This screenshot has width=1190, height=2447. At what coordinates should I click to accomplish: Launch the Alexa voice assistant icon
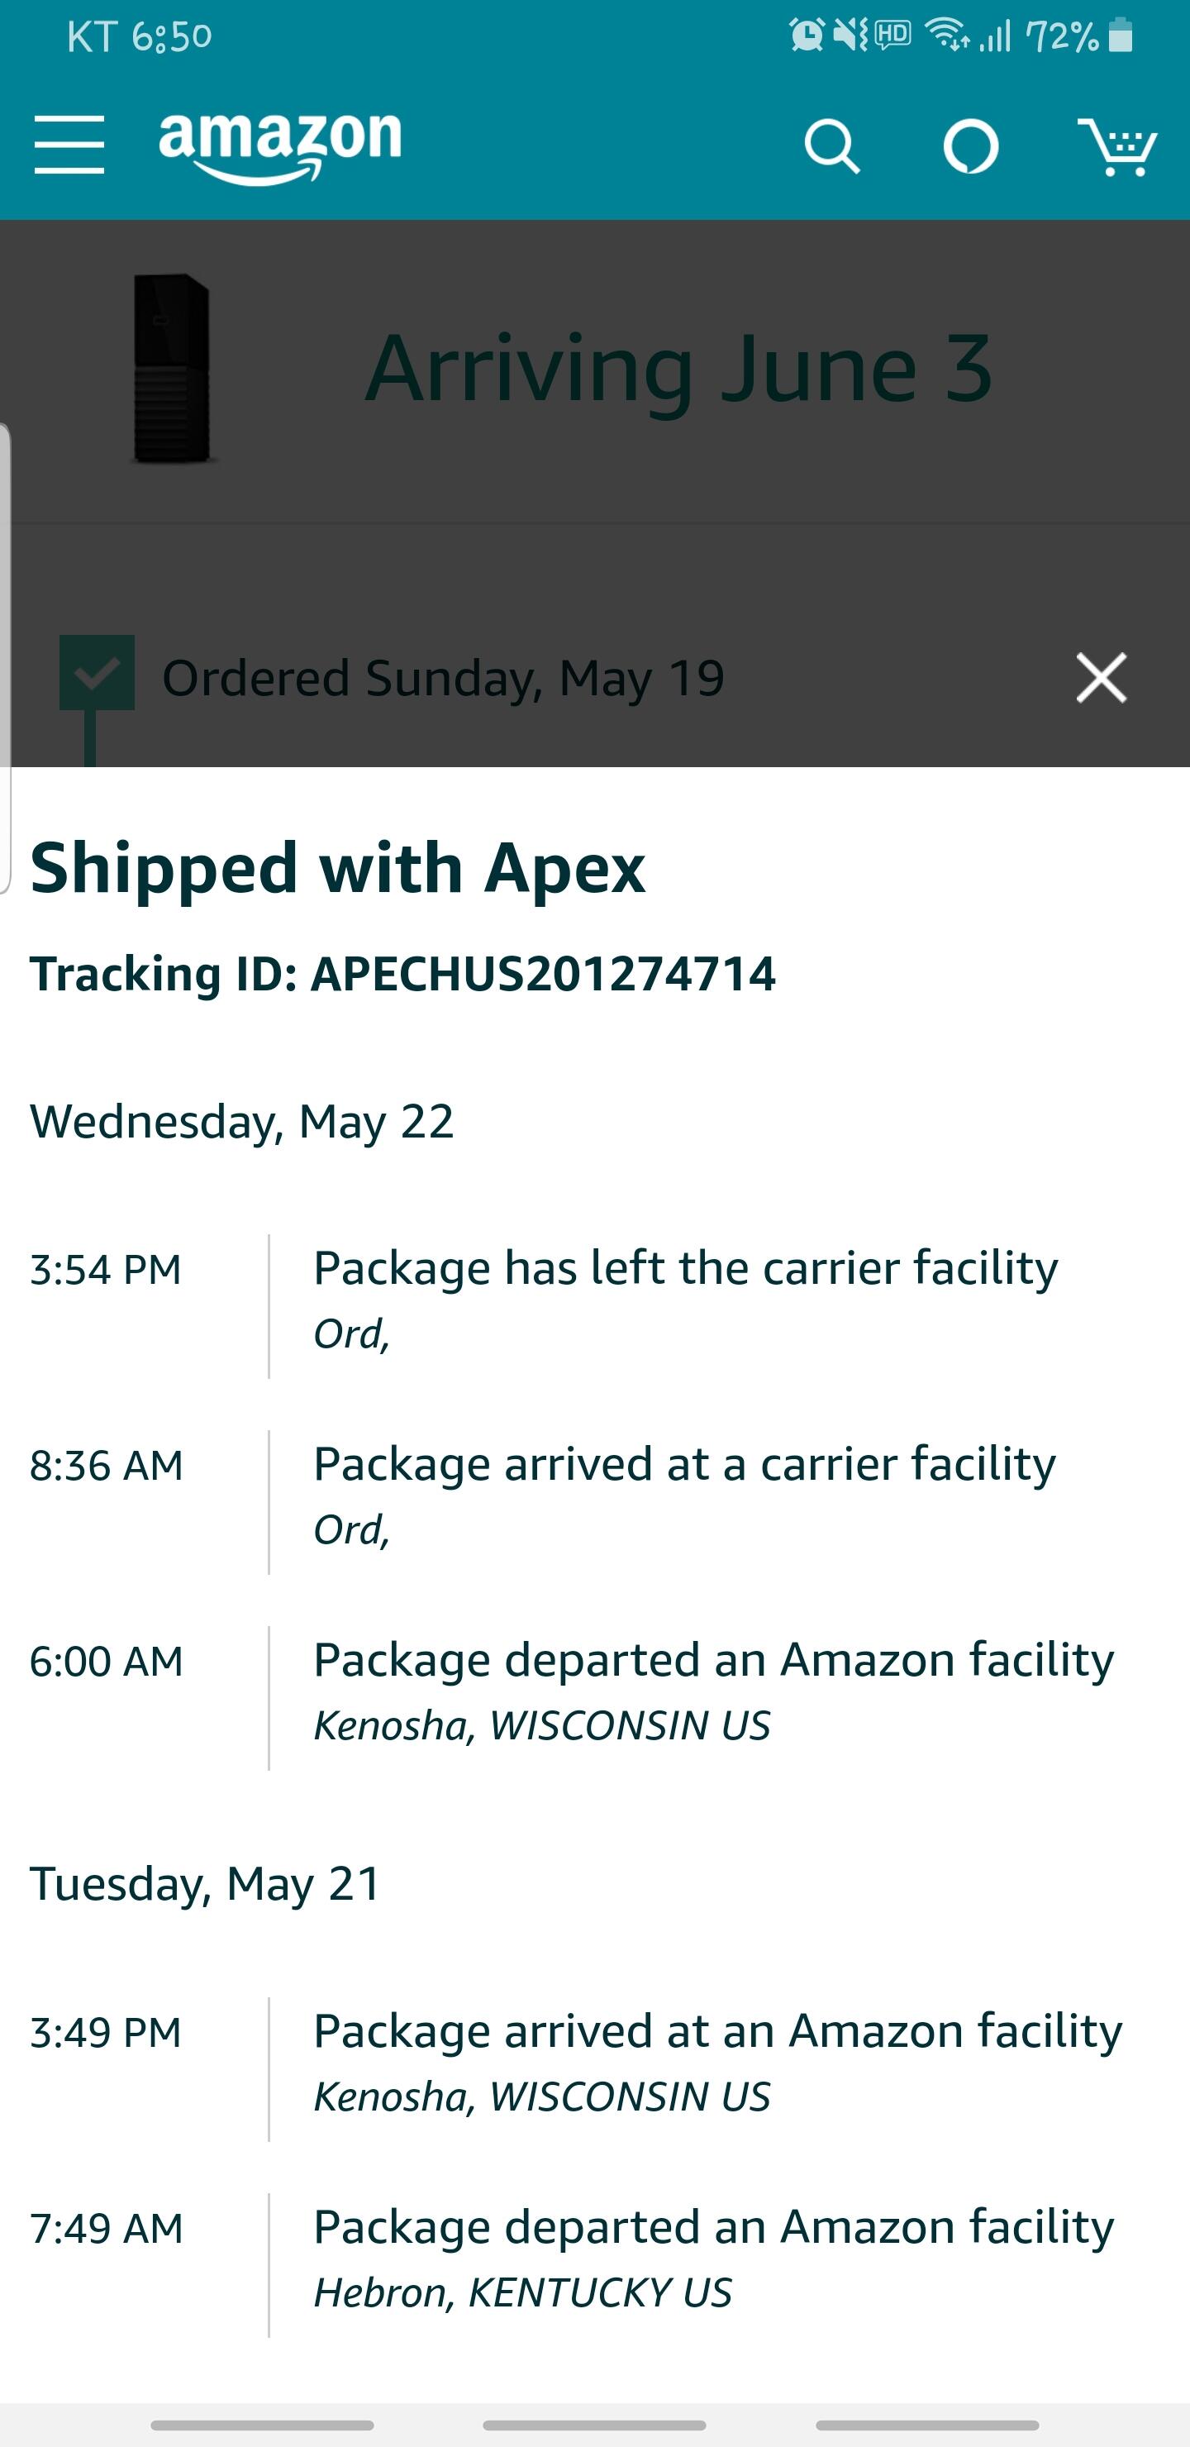969,146
